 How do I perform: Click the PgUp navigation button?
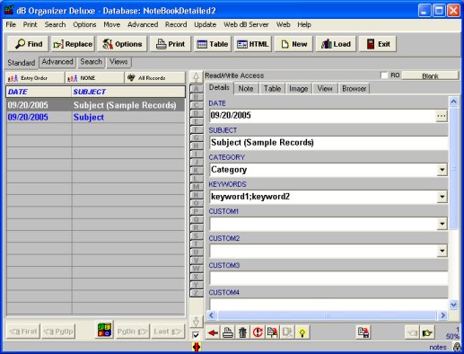[58, 332]
